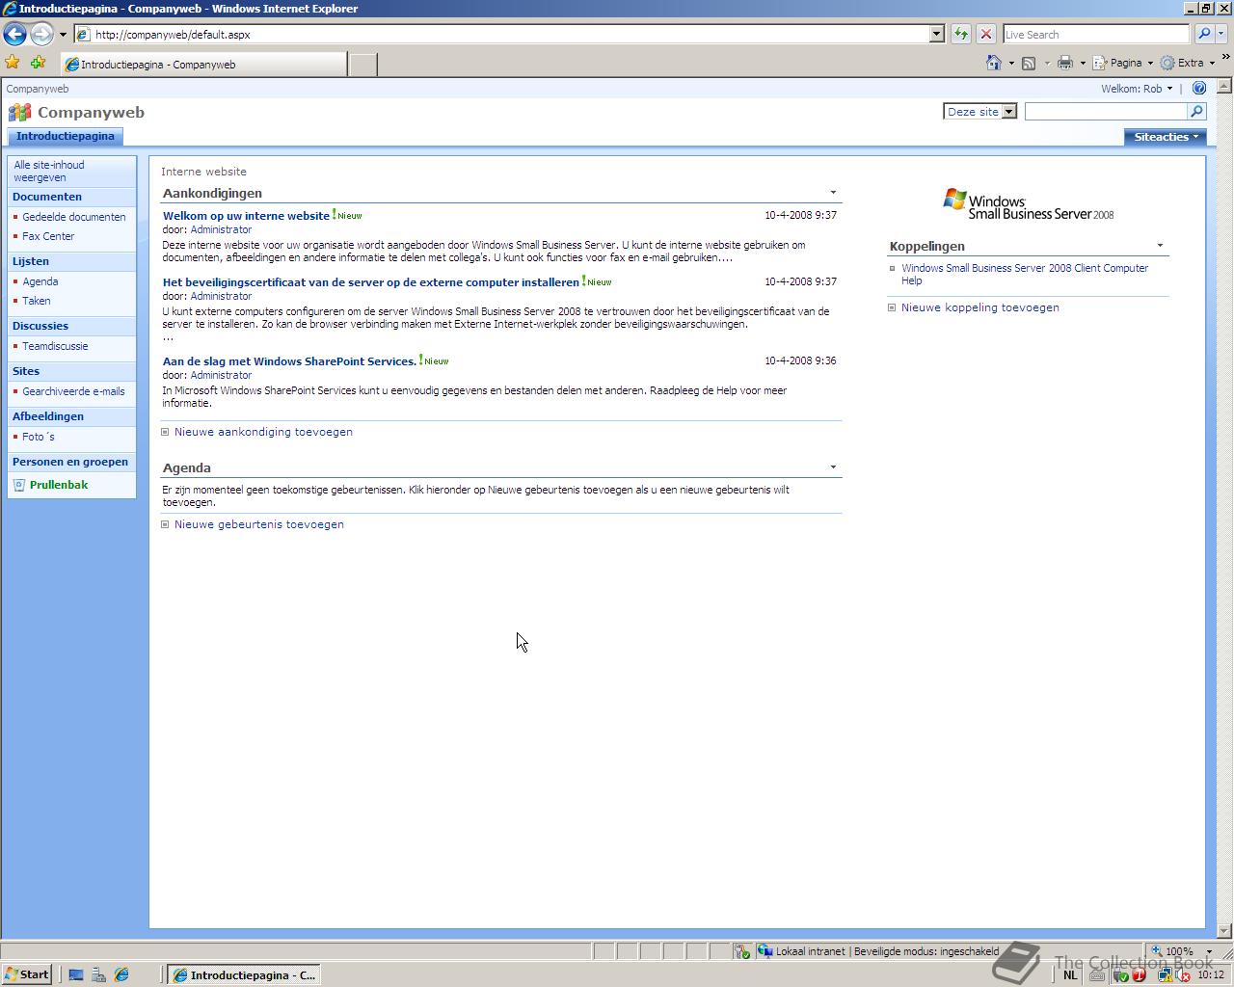Click the security zone icon in status bar
The width and height of the screenshot is (1234, 987).
tap(765, 951)
